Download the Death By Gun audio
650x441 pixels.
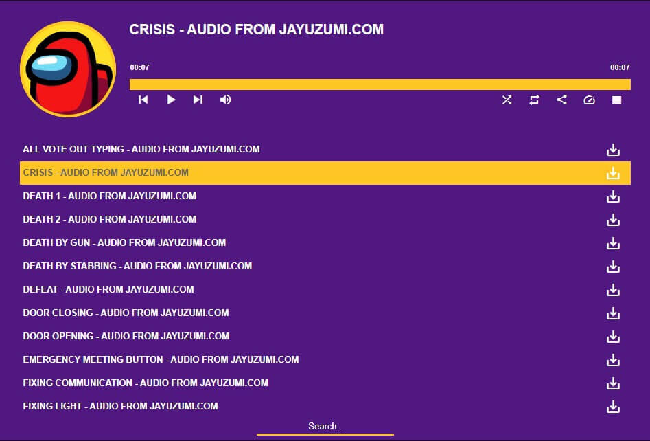pyautogui.click(x=613, y=243)
